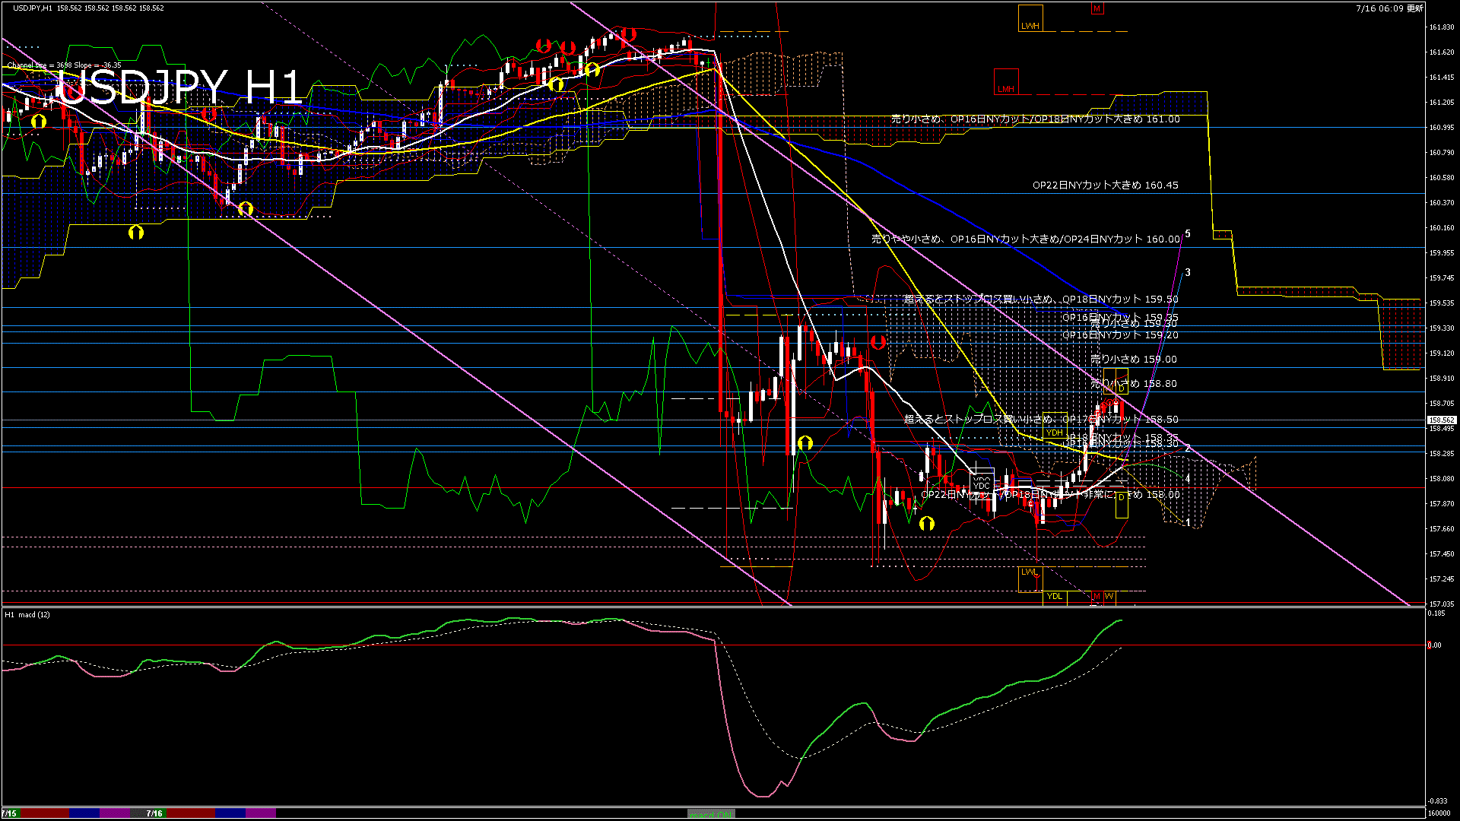
Task: Click the 7/16 date marker on the session bar
Action: click(x=154, y=813)
